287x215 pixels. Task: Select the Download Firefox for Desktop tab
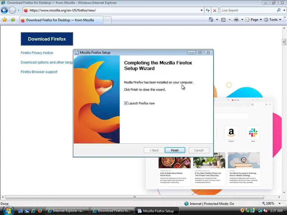pyautogui.click(x=61, y=20)
